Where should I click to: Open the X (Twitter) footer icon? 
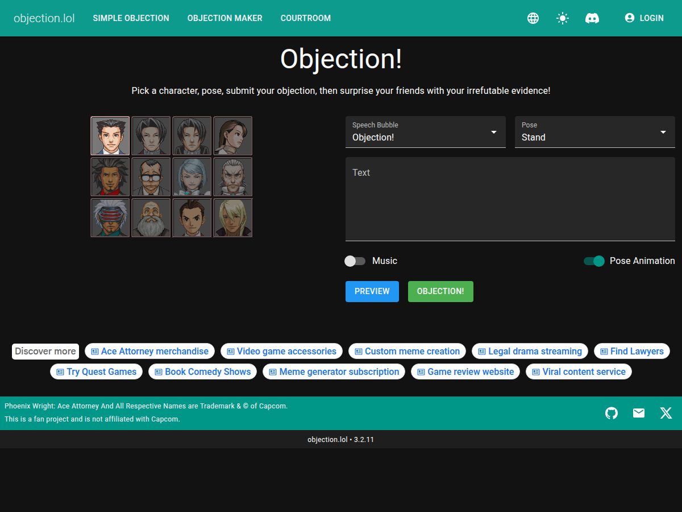pos(666,413)
